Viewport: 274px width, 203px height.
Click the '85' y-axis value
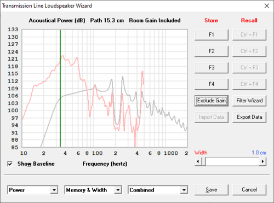(15, 147)
